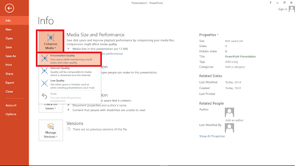Click the Low Quality compress icon
The height and width of the screenshot is (166, 295).
pos(44,83)
